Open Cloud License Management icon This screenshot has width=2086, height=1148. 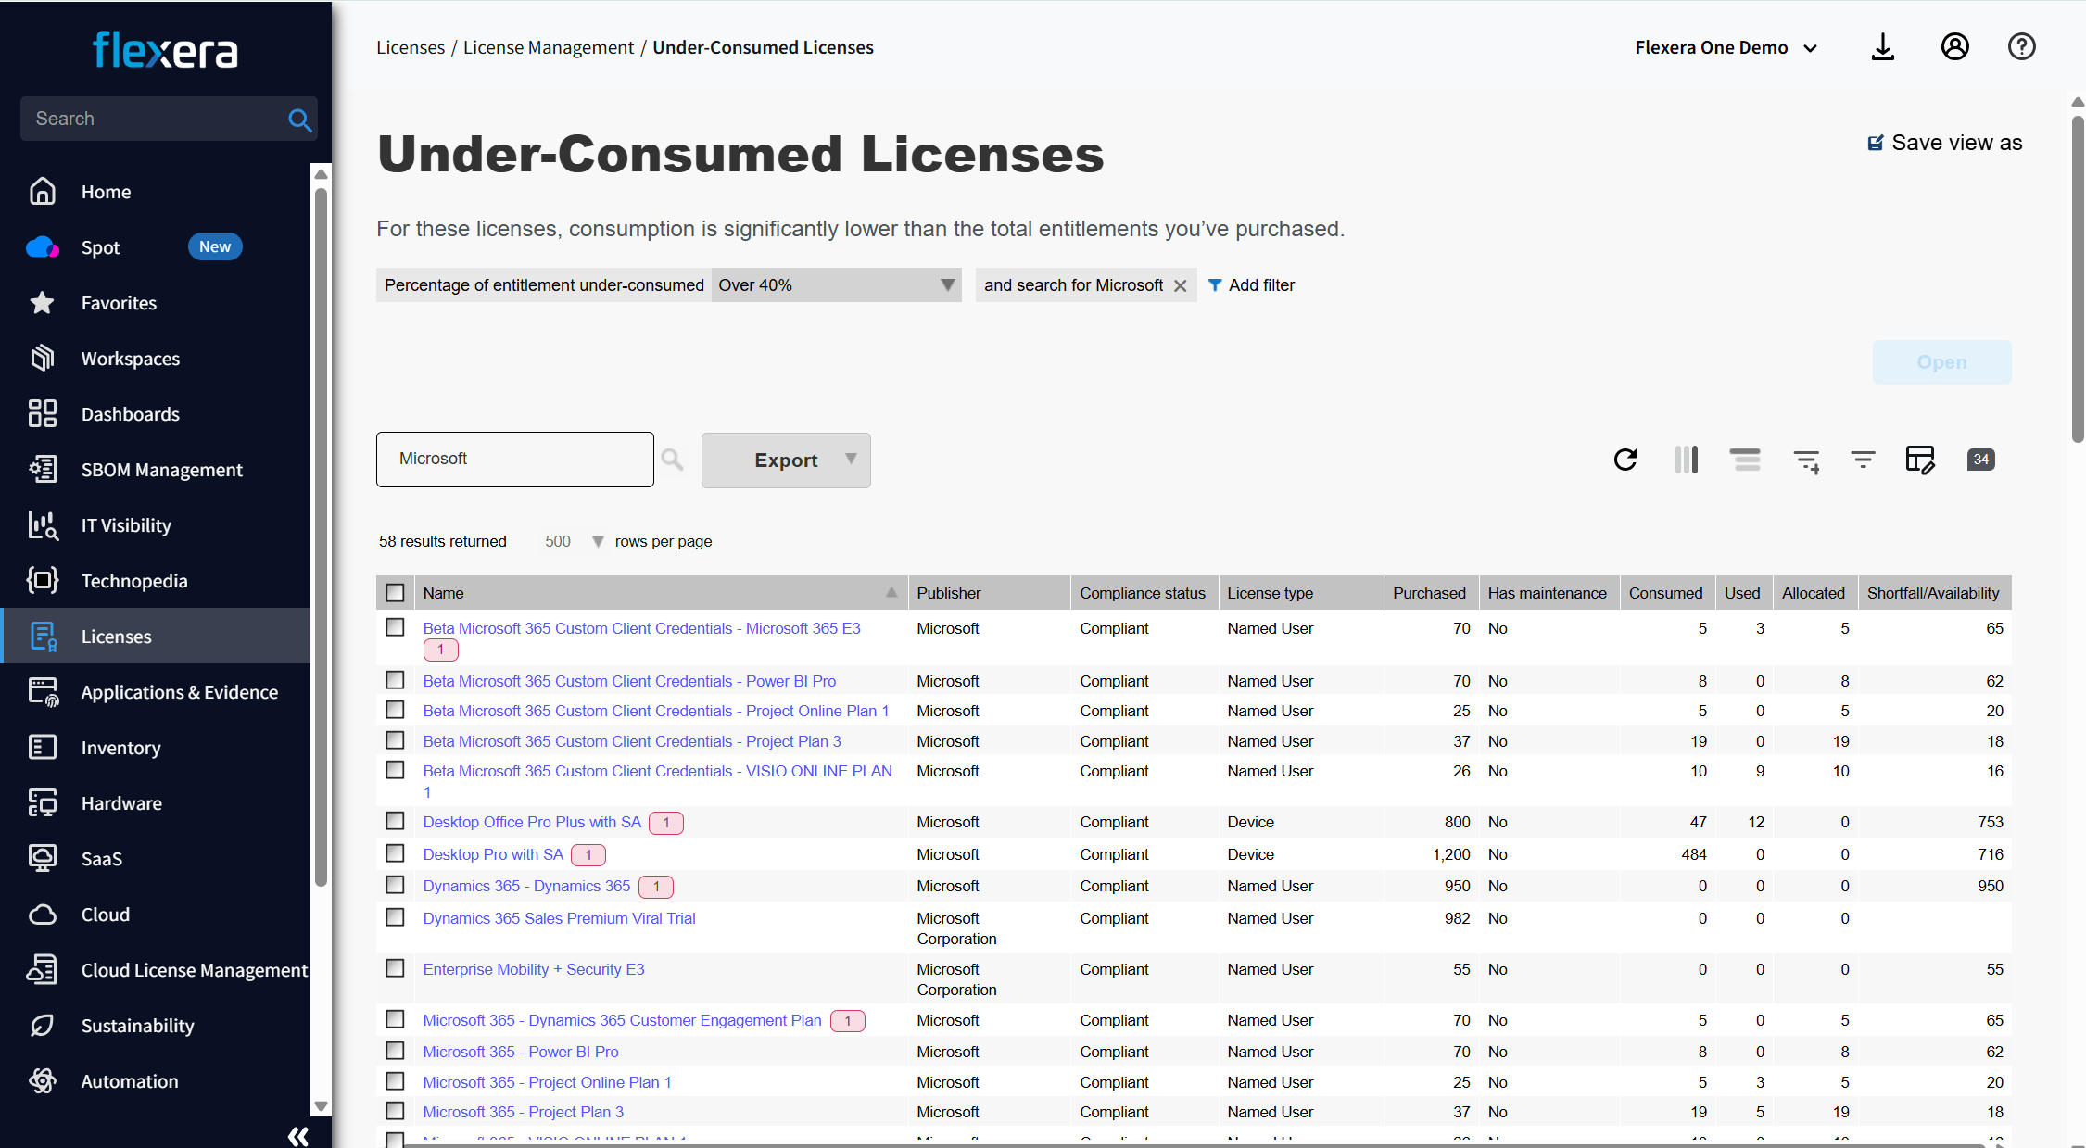click(x=43, y=969)
